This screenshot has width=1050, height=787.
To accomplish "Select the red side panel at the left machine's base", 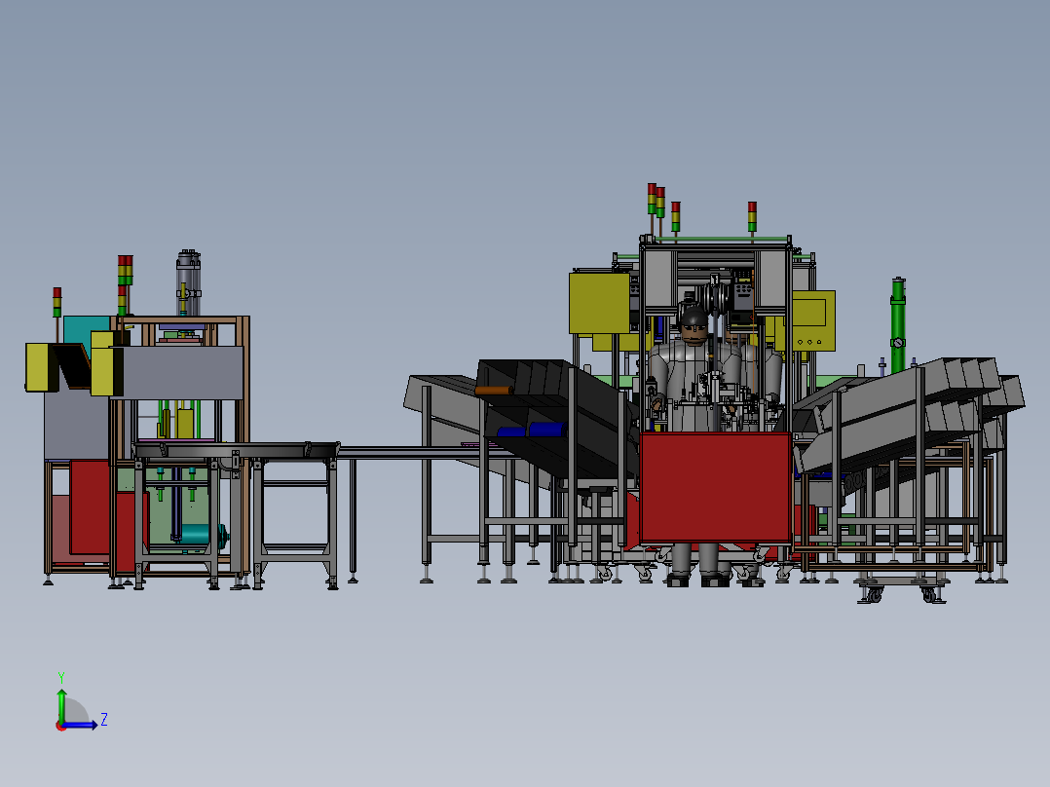I will [90, 507].
